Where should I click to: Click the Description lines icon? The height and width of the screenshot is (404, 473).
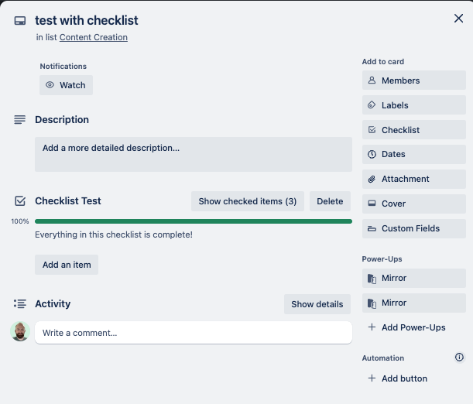click(x=20, y=120)
